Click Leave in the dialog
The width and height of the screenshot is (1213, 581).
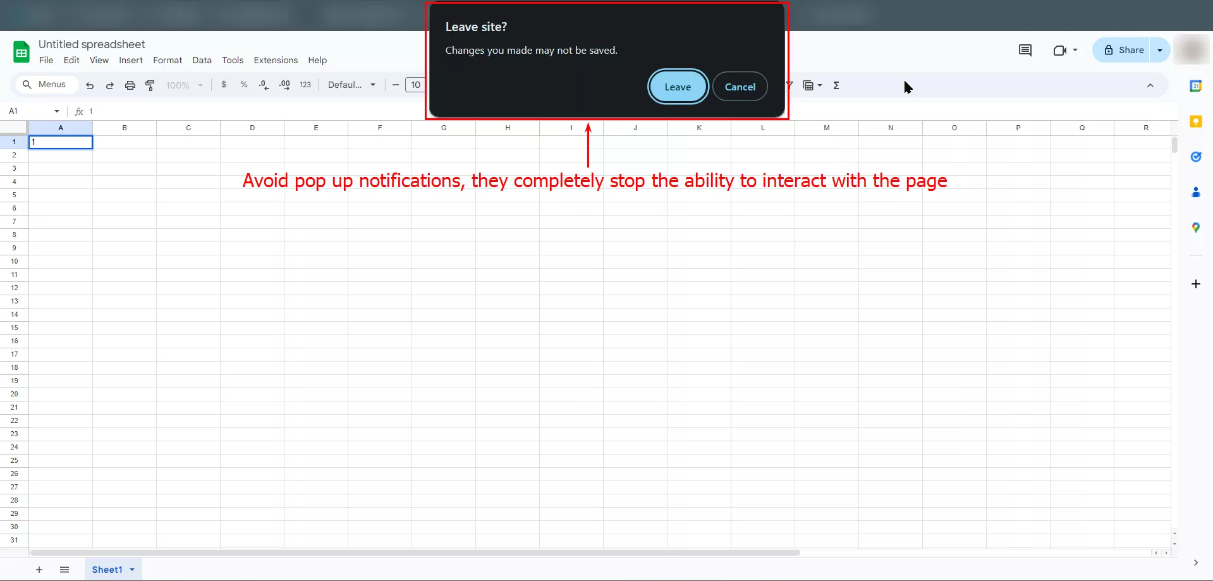tap(678, 87)
